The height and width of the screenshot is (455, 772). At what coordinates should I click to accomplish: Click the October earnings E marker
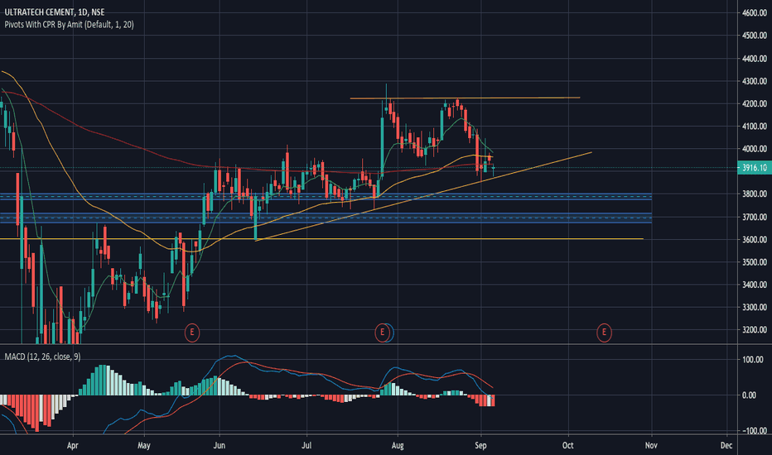pyautogui.click(x=604, y=333)
